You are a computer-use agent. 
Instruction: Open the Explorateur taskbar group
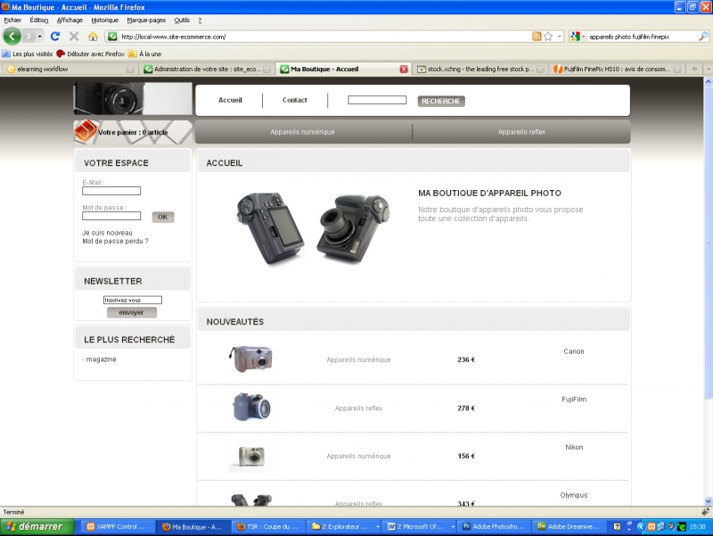(344, 526)
